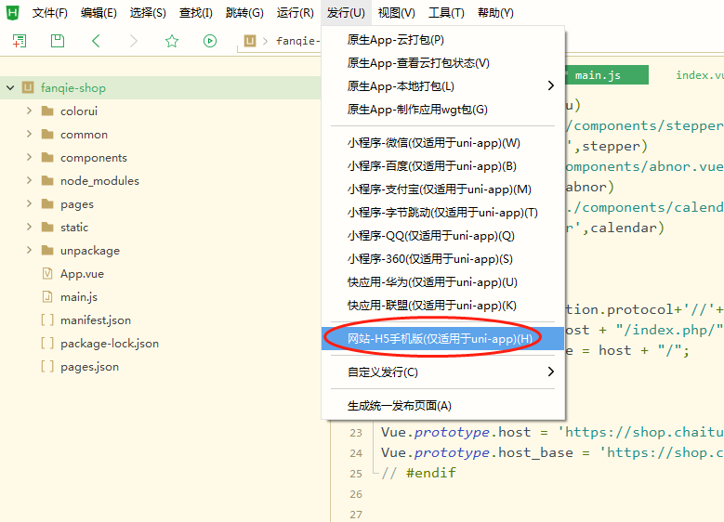This screenshot has width=724, height=522.
Task: Click the pages.json bracket icon
Action: click(47, 367)
